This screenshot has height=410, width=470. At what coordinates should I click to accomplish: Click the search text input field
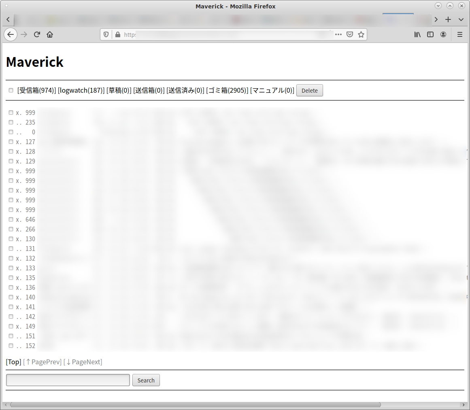pos(68,380)
